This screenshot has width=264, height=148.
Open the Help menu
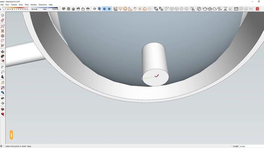(x=50, y=5)
